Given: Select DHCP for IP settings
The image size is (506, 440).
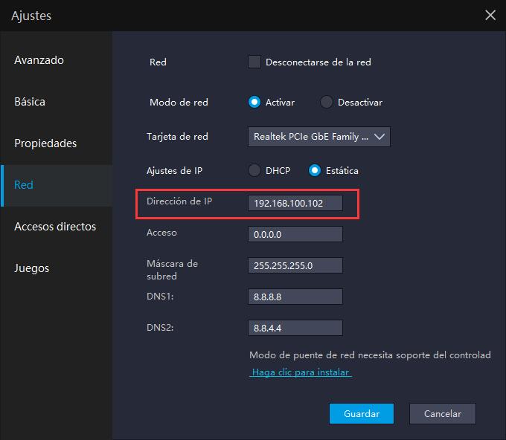Looking at the screenshot, I should (254, 171).
